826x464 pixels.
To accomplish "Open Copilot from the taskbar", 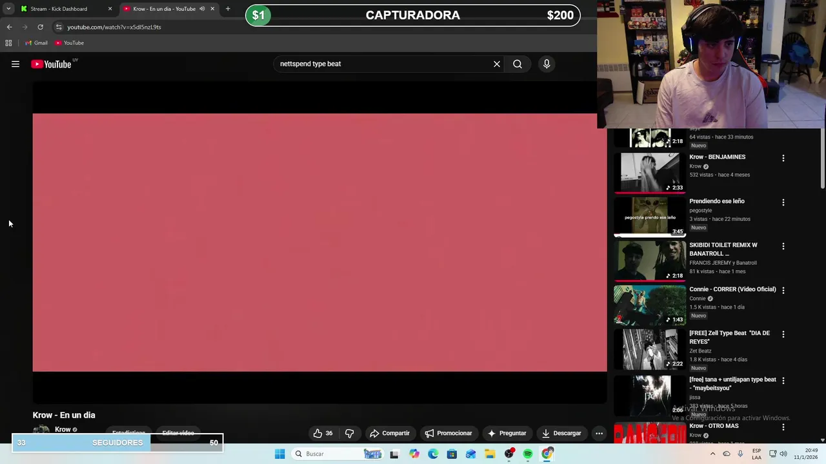I will (x=414, y=454).
